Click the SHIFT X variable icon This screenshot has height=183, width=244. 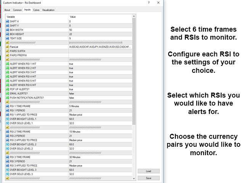coord(8,21)
